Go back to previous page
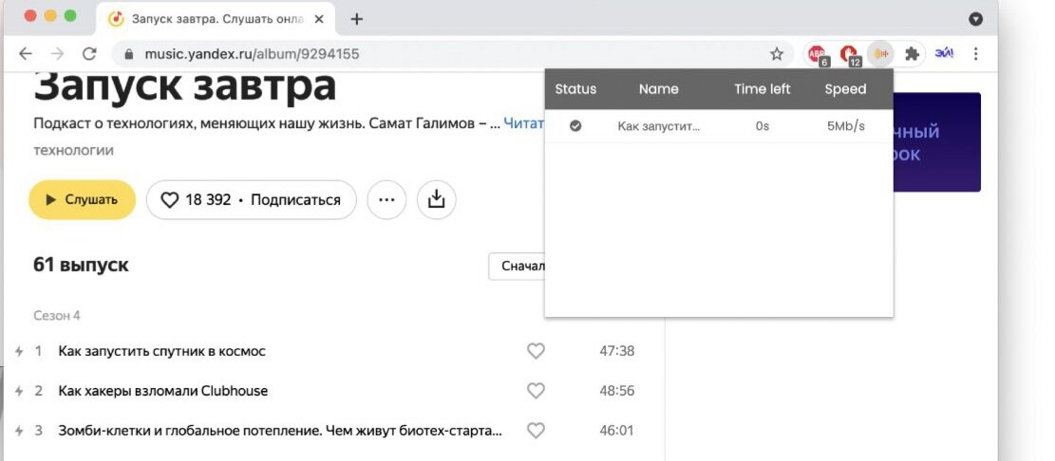This screenshot has height=461, width=1055. point(25,54)
